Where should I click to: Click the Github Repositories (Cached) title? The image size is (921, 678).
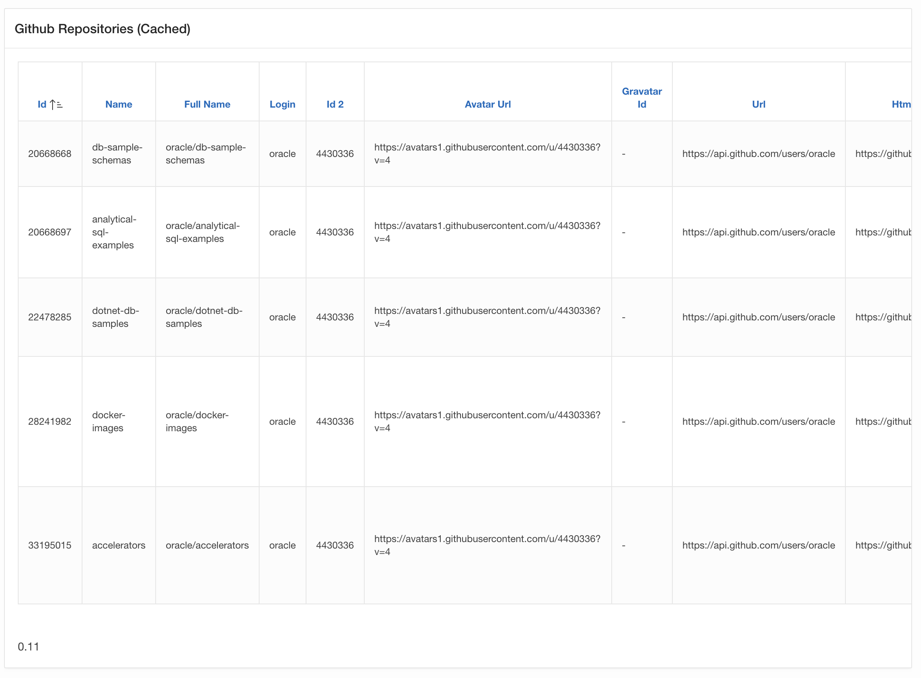pos(103,29)
